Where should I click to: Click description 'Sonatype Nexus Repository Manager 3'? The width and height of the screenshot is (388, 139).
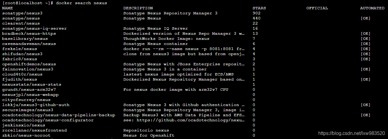[x=170, y=13]
